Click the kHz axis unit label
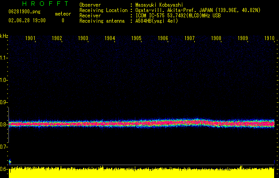This screenshot has width=279, height=178. click(4, 36)
